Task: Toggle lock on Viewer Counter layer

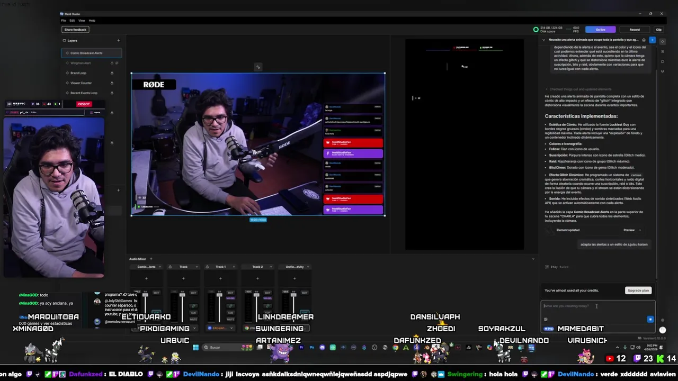Action: coord(112,83)
